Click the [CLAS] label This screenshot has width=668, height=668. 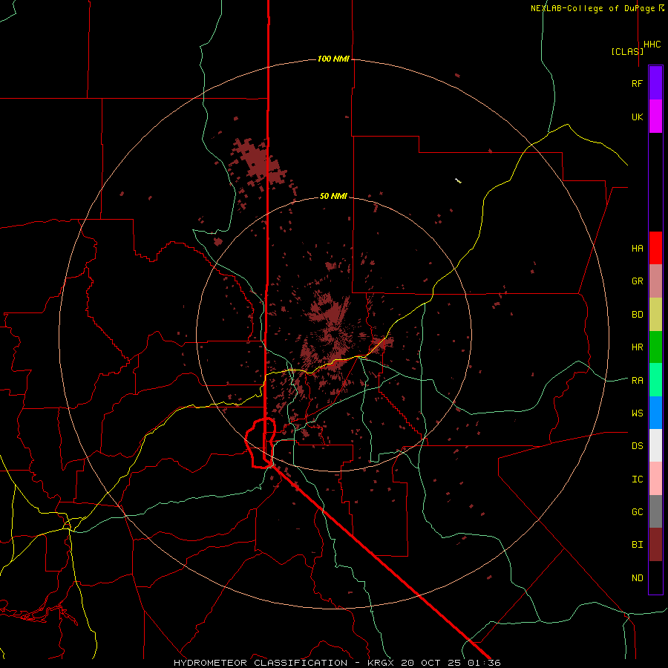[627, 51]
